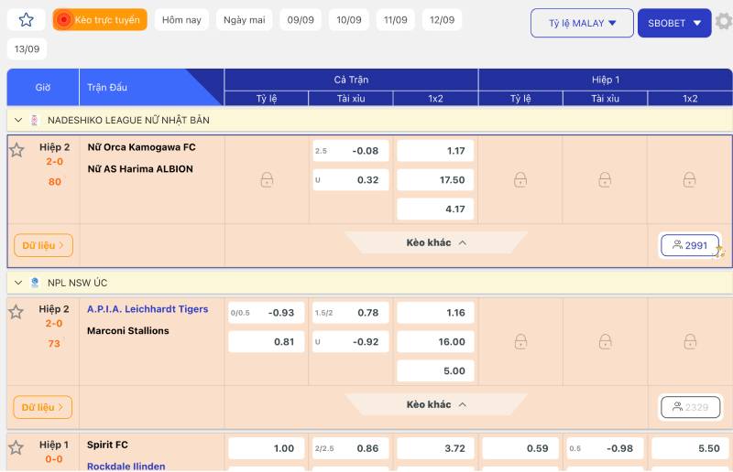This screenshot has width=733, height=472.
Task: Open the SBOBET provider dropdown
Action: (673, 23)
